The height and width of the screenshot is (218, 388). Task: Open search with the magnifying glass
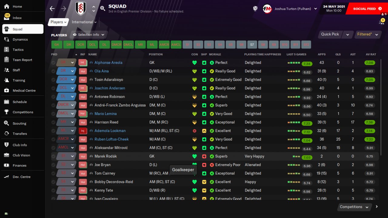(x=103, y=8)
